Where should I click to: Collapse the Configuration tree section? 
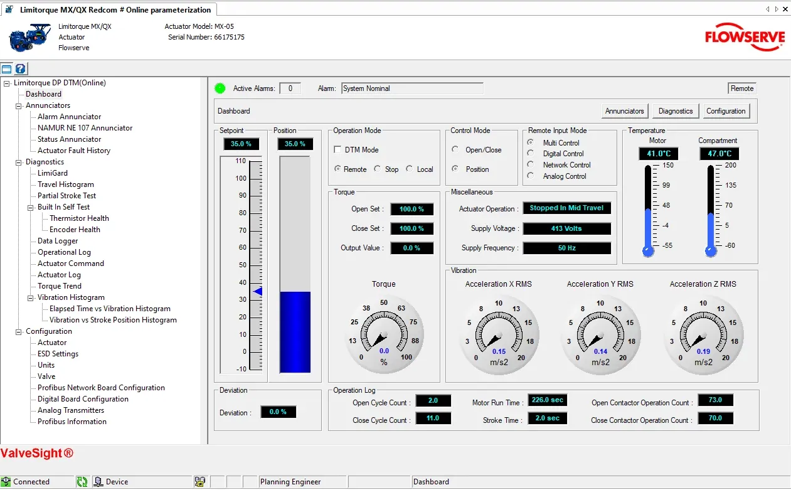coord(19,331)
